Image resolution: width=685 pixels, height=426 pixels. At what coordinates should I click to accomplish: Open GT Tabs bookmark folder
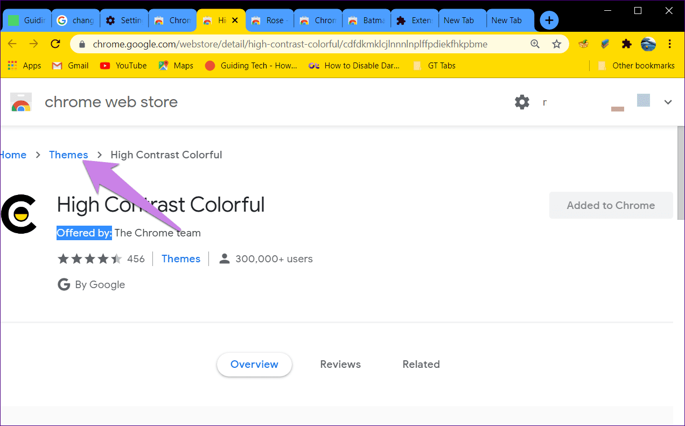[434, 66]
